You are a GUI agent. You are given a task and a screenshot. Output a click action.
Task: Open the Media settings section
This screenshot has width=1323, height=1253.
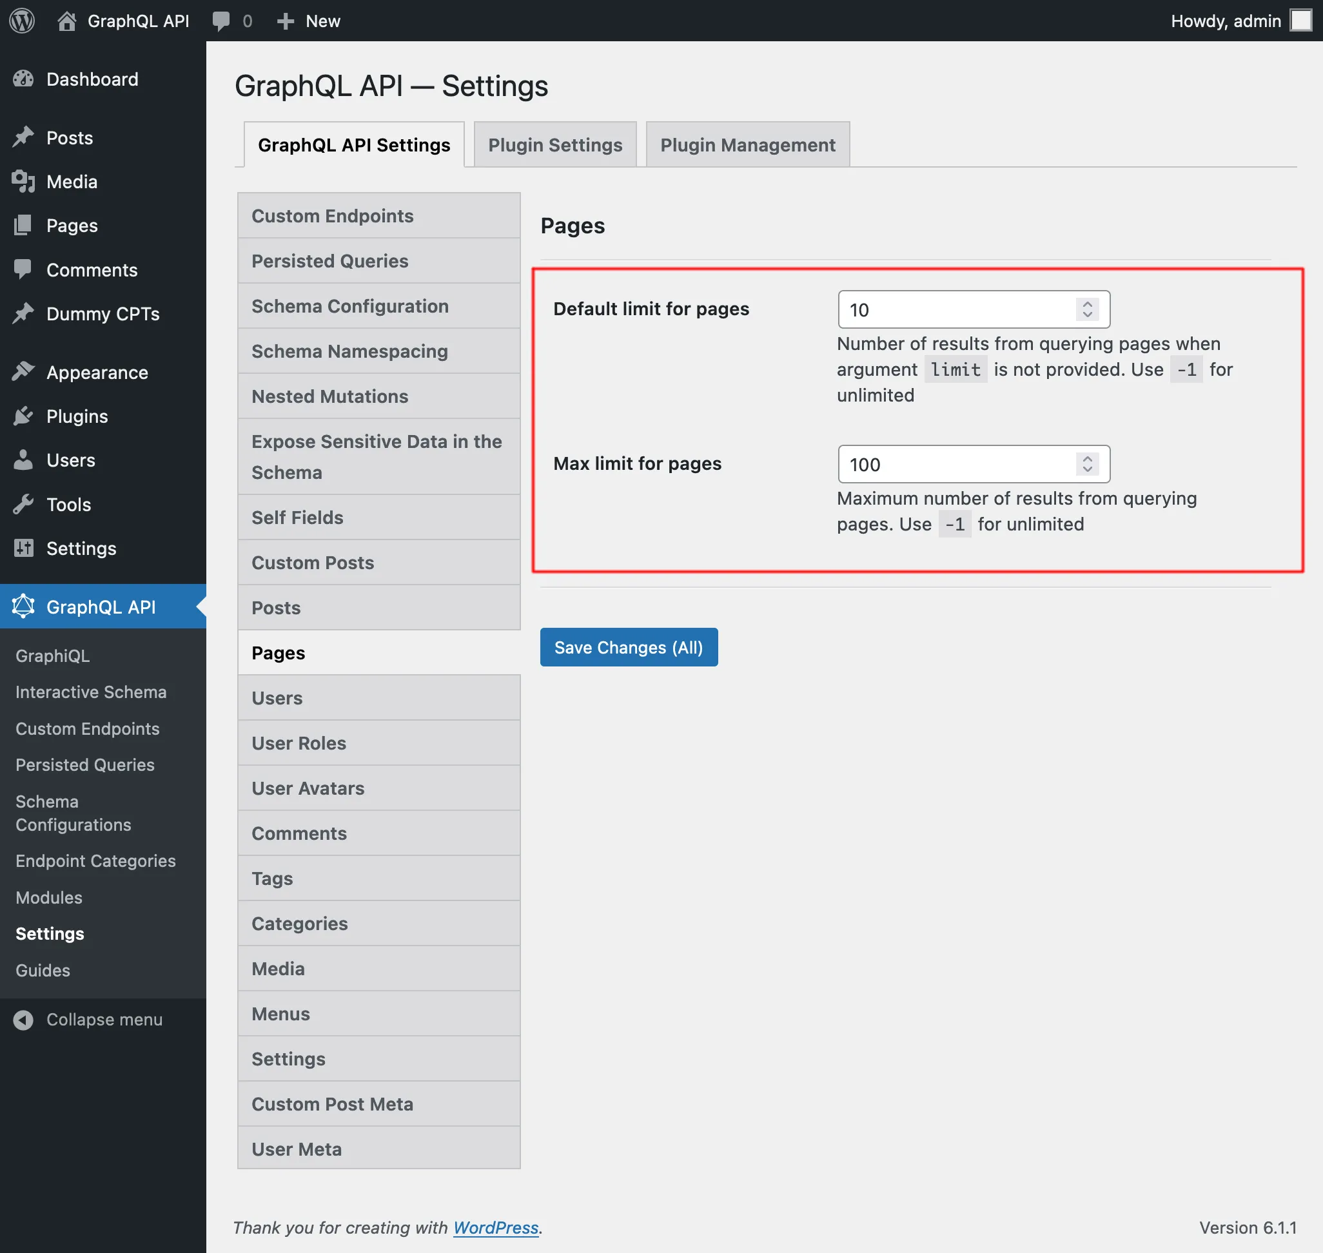coord(379,969)
